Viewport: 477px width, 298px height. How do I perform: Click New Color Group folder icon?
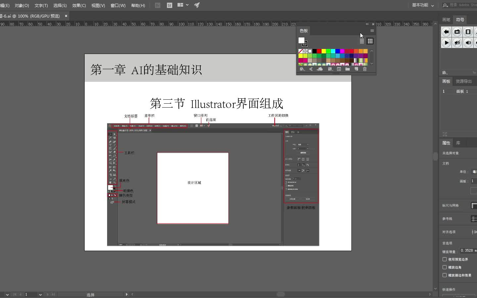coord(347,69)
